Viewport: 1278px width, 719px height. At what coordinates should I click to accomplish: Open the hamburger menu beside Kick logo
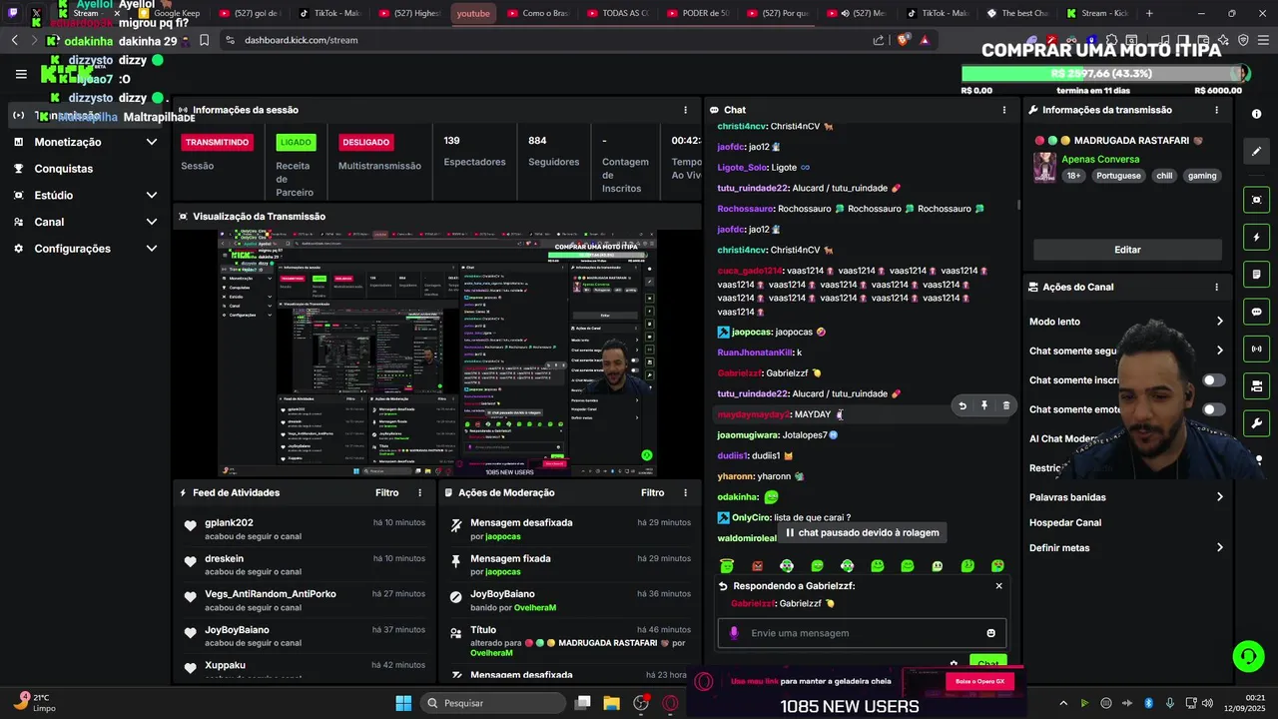(x=21, y=74)
